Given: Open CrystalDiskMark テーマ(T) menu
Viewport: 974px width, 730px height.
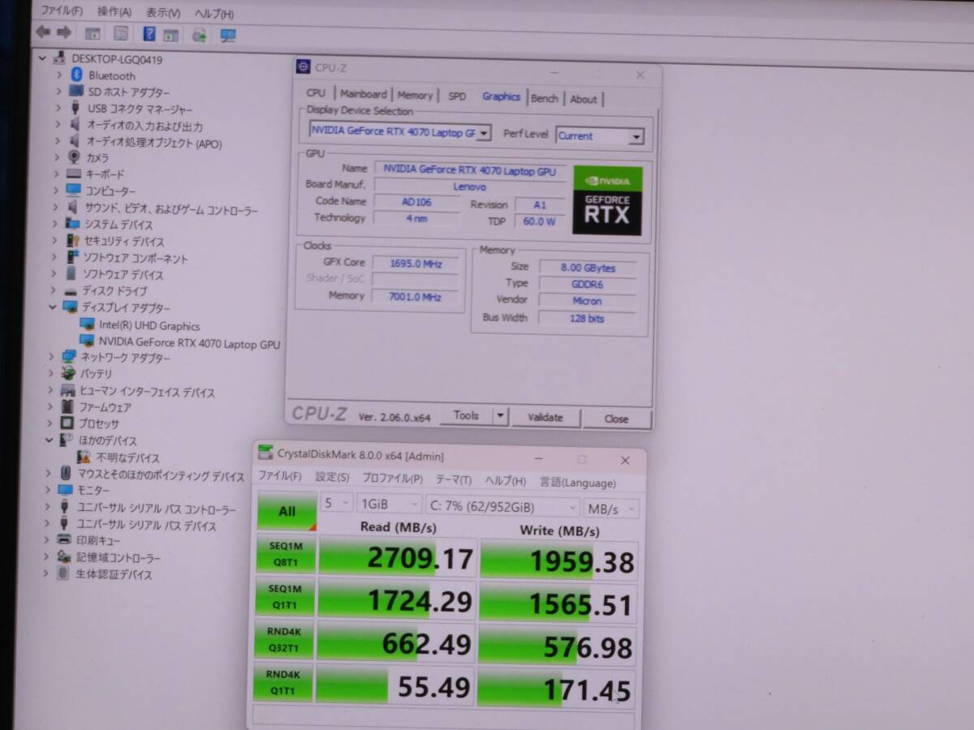Looking at the screenshot, I should pos(454,479).
